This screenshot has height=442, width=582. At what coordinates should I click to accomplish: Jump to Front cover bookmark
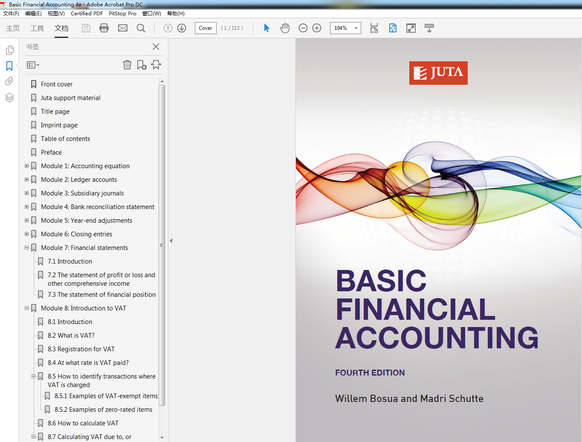57,84
